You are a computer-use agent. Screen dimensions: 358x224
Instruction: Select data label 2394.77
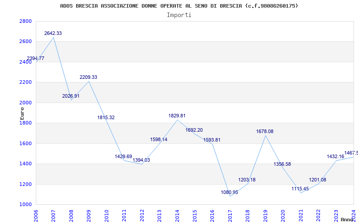[x=35, y=58]
